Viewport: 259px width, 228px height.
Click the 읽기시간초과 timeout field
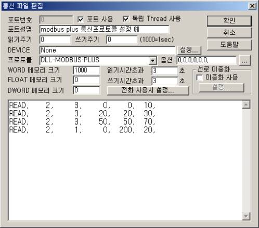[x=165, y=71]
